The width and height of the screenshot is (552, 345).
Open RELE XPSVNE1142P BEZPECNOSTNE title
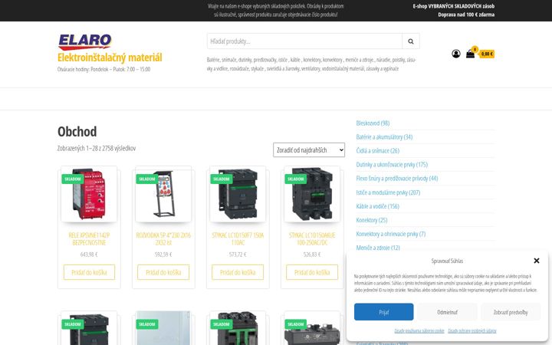pyautogui.click(x=89, y=238)
